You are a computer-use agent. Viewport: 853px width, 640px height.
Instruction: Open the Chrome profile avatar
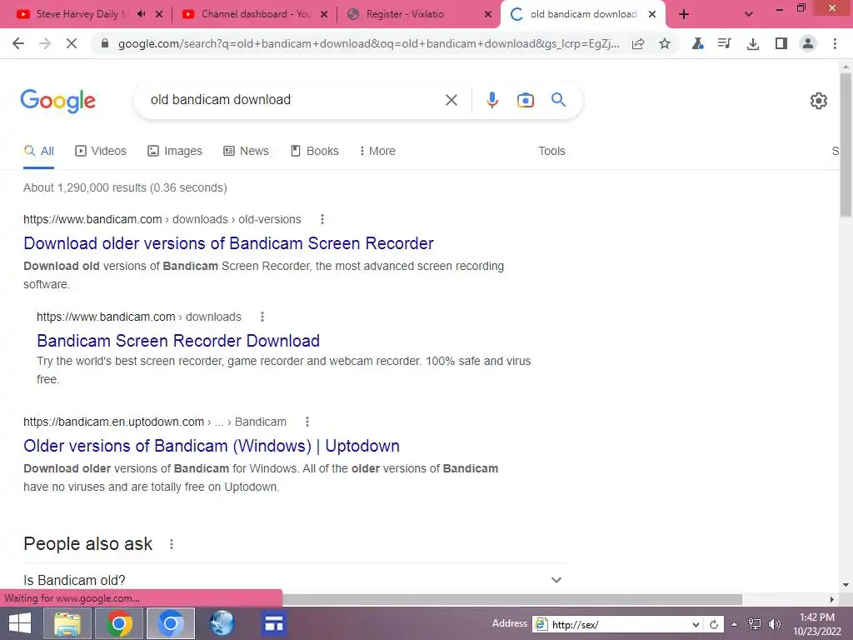tap(808, 43)
